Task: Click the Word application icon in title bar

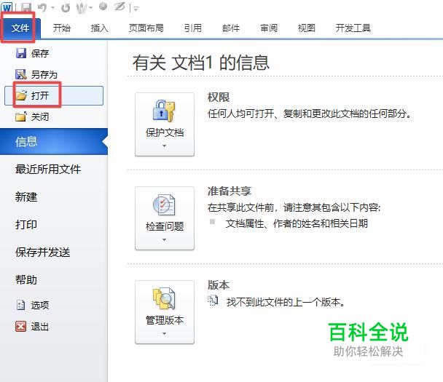Action: [x=7, y=7]
